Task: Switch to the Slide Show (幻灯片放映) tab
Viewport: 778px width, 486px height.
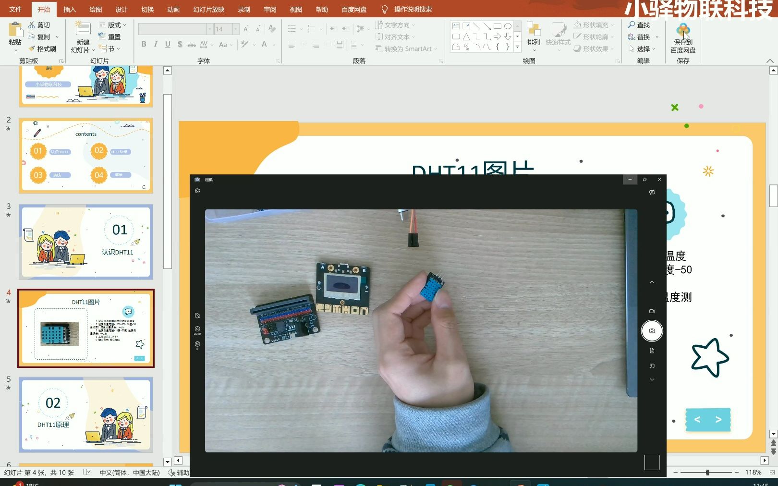Action: [209, 9]
